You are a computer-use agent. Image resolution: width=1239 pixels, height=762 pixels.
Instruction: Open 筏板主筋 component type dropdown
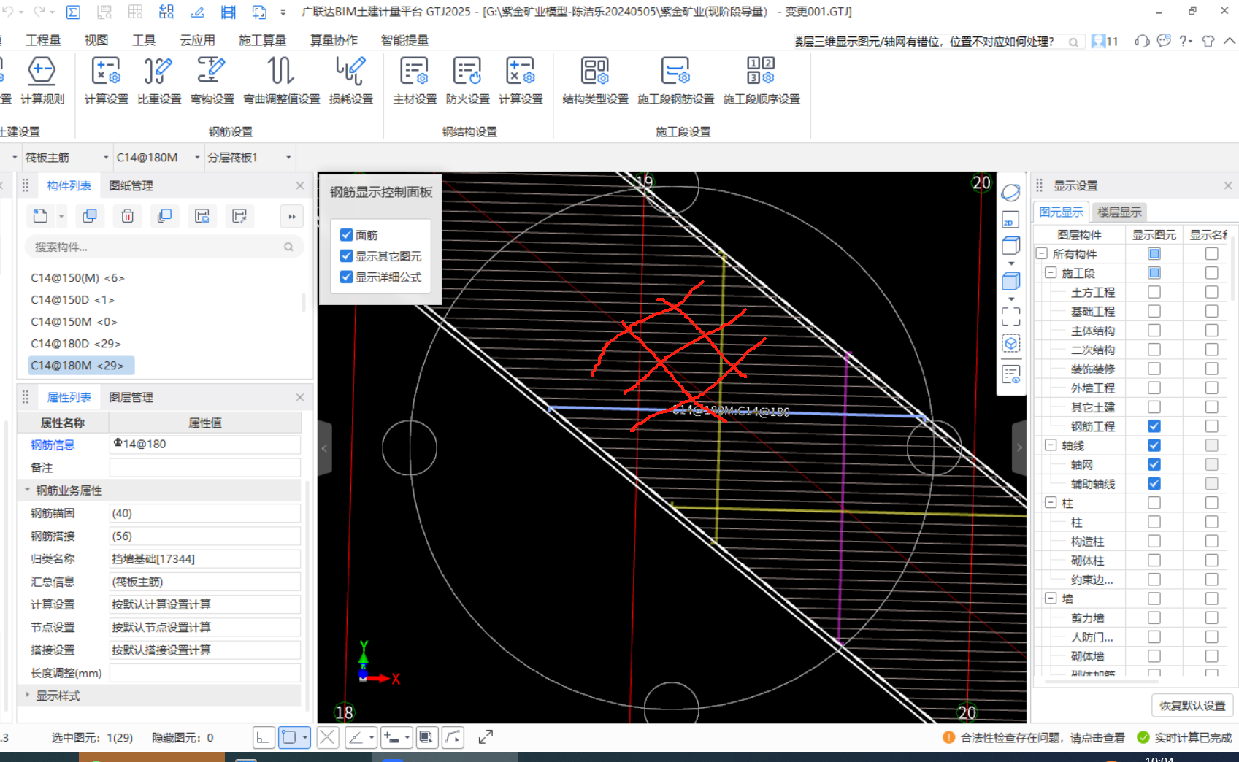pos(105,158)
